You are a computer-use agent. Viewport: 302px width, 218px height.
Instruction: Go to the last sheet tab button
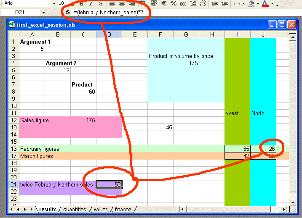[x=32, y=209]
